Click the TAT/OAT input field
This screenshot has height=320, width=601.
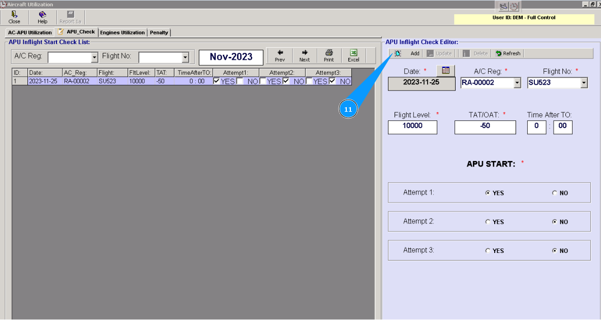[x=485, y=127]
